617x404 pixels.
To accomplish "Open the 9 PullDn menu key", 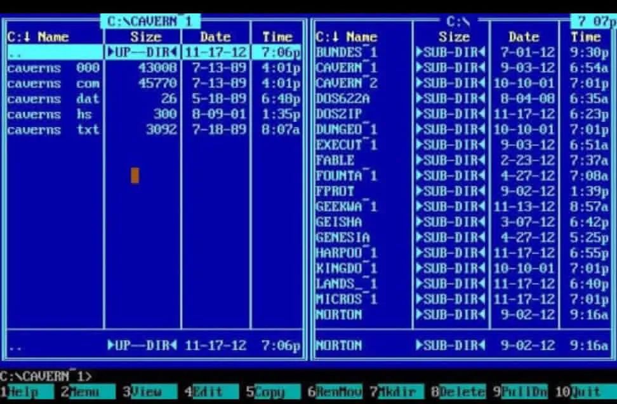I will coord(521,392).
